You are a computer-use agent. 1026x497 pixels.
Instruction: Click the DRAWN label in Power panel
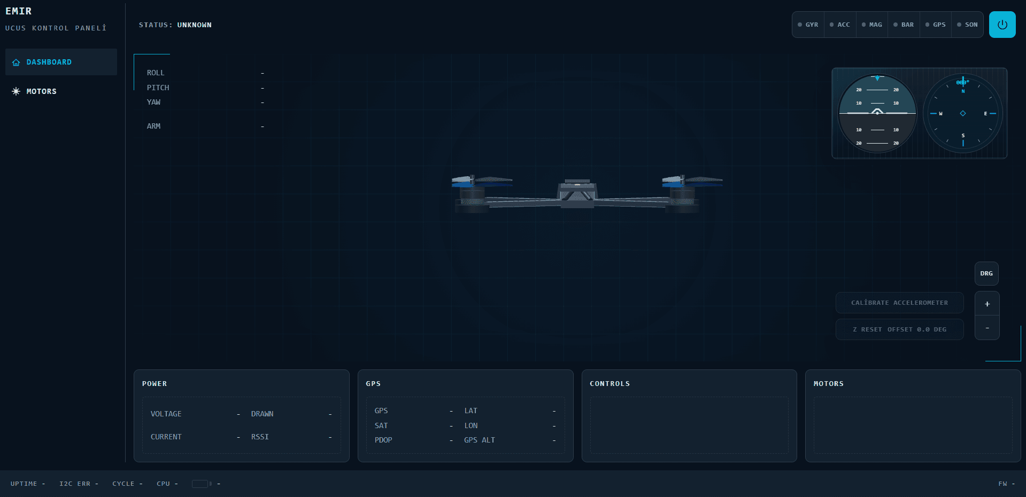point(263,414)
